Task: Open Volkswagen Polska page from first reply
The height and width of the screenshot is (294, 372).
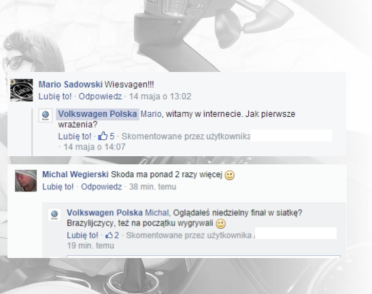Action: point(97,114)
